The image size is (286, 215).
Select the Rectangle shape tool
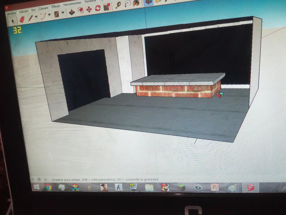click(x=57, y=14)
